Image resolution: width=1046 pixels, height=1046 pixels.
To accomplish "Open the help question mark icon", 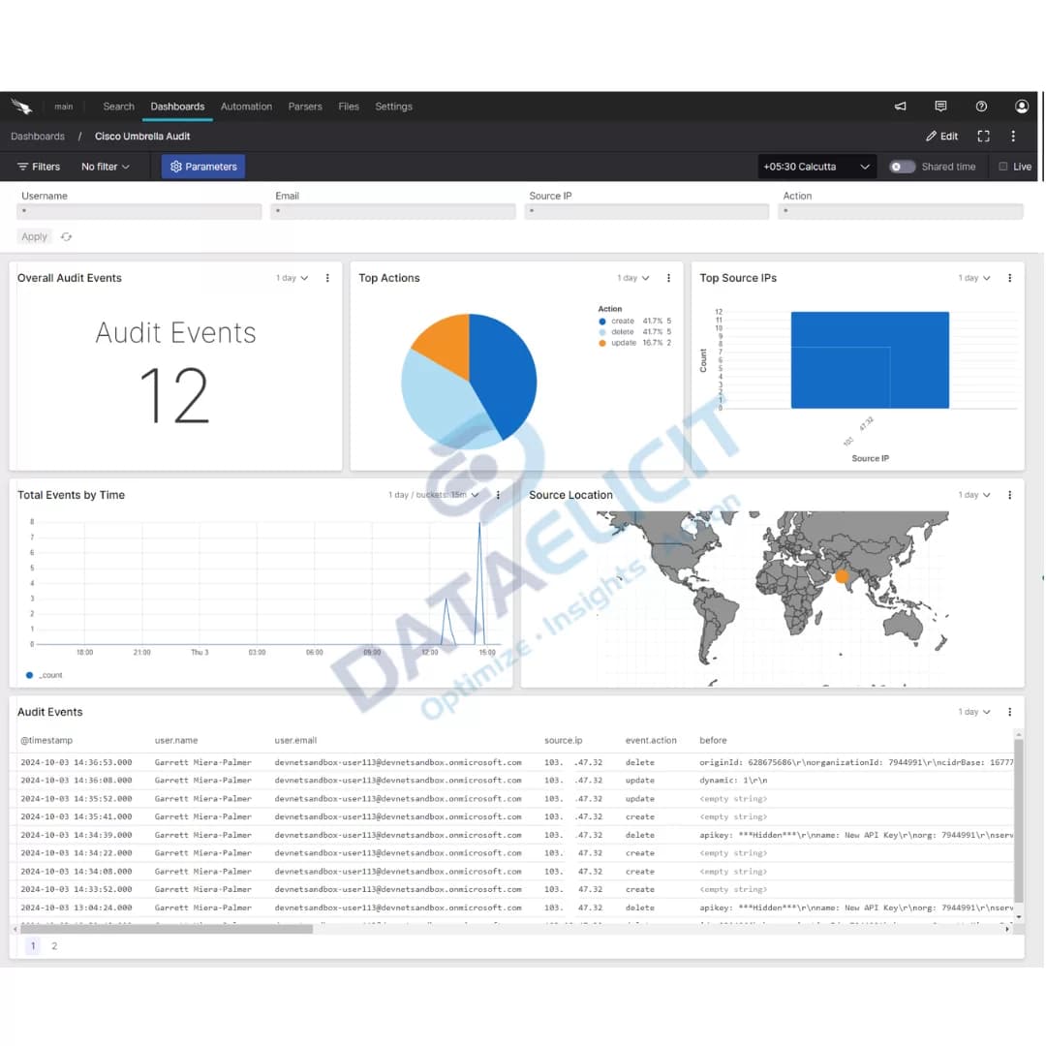I will click(981, 106).
